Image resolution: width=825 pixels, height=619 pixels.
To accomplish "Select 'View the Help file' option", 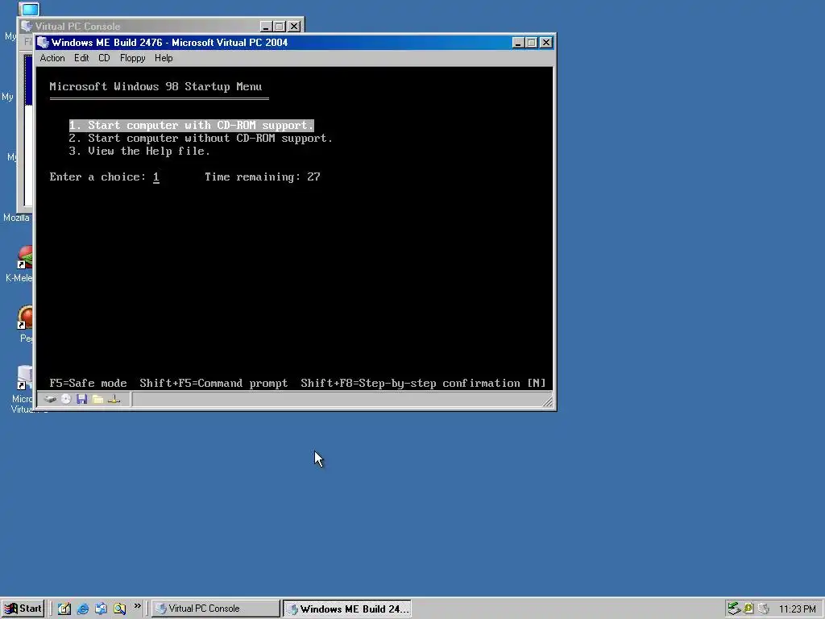I will pyautogui.click(x=139, y=151).
